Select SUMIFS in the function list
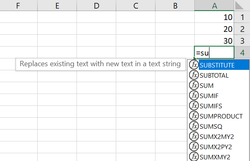Image resolution: width=250 pixels, height=161 pixels. (x=218, y=105)
